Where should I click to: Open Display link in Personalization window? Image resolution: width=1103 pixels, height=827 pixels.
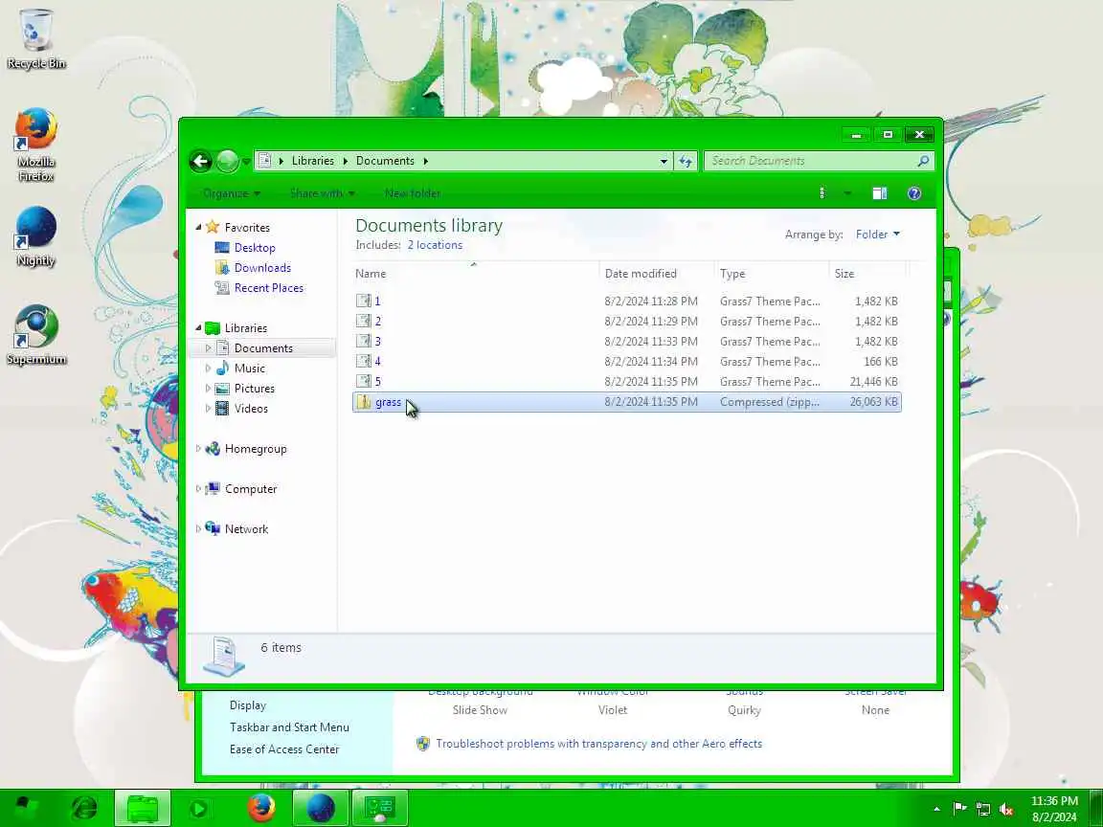tap(248, 705)
